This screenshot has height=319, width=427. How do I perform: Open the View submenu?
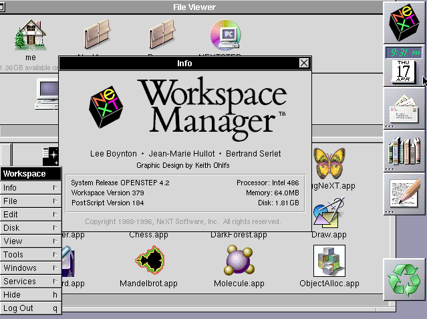click(31, 241)
